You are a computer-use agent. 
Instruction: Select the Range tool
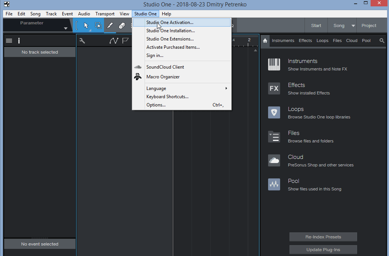click(x=98, y=25)
